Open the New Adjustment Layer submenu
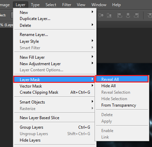This screenshot has height=147, width=152. pyautogui.click(x=55, y=63)
